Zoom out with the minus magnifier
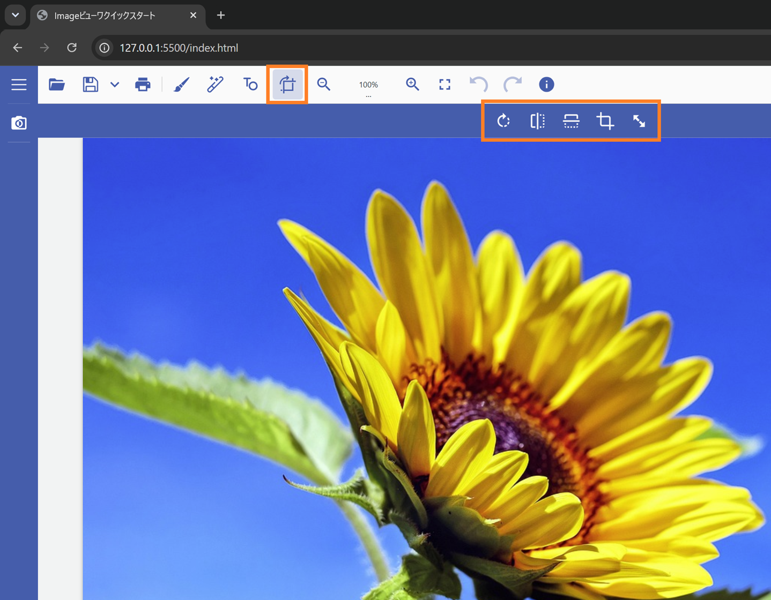Screen dimensions: 771x600 coord(324,84)
